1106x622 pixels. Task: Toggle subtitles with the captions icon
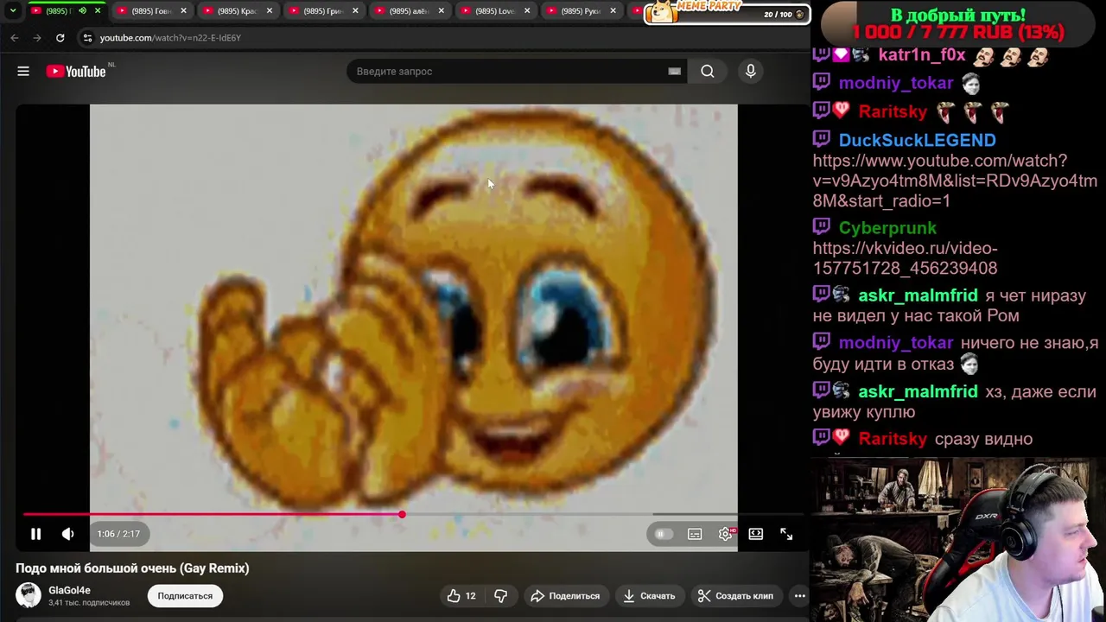click(695, 534)
